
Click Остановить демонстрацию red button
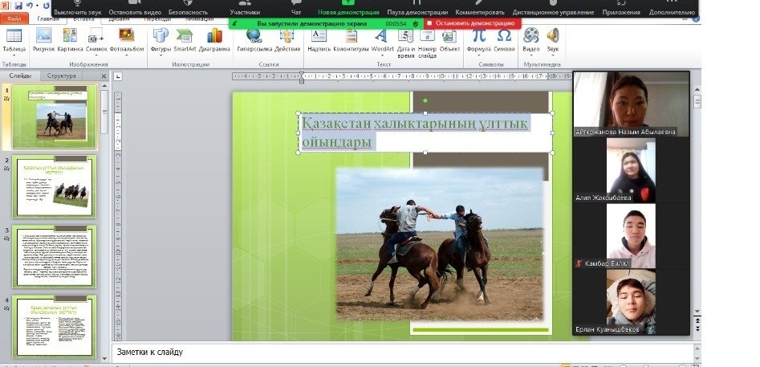click(473, 23)
